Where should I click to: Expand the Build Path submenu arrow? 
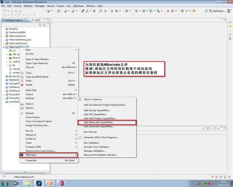pyautogui.click(x=76, y=90)
